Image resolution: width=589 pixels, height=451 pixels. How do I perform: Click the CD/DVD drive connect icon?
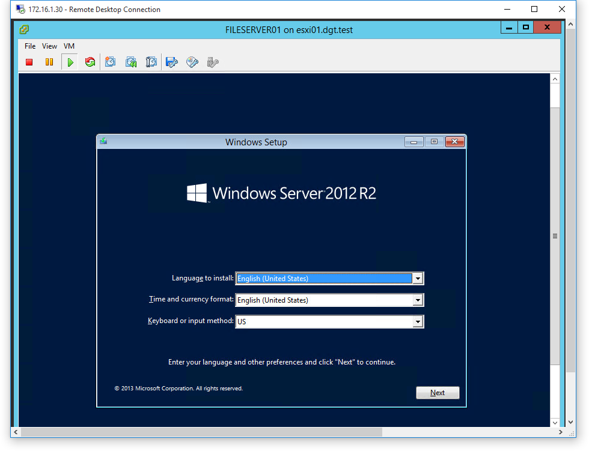[x=192, y=62]
